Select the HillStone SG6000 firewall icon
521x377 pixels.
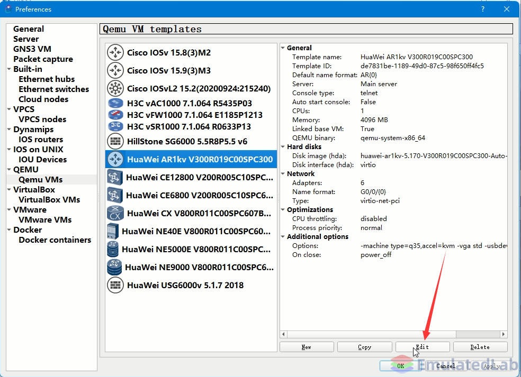(x=115, y=141)
